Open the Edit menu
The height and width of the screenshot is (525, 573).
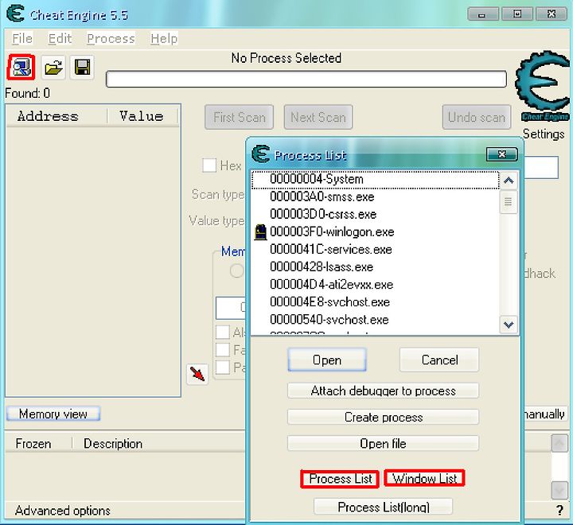(60, 38)
